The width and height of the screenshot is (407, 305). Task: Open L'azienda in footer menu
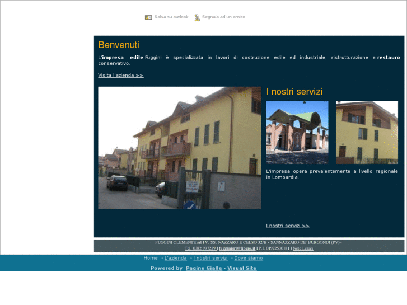tap(176, 258)
